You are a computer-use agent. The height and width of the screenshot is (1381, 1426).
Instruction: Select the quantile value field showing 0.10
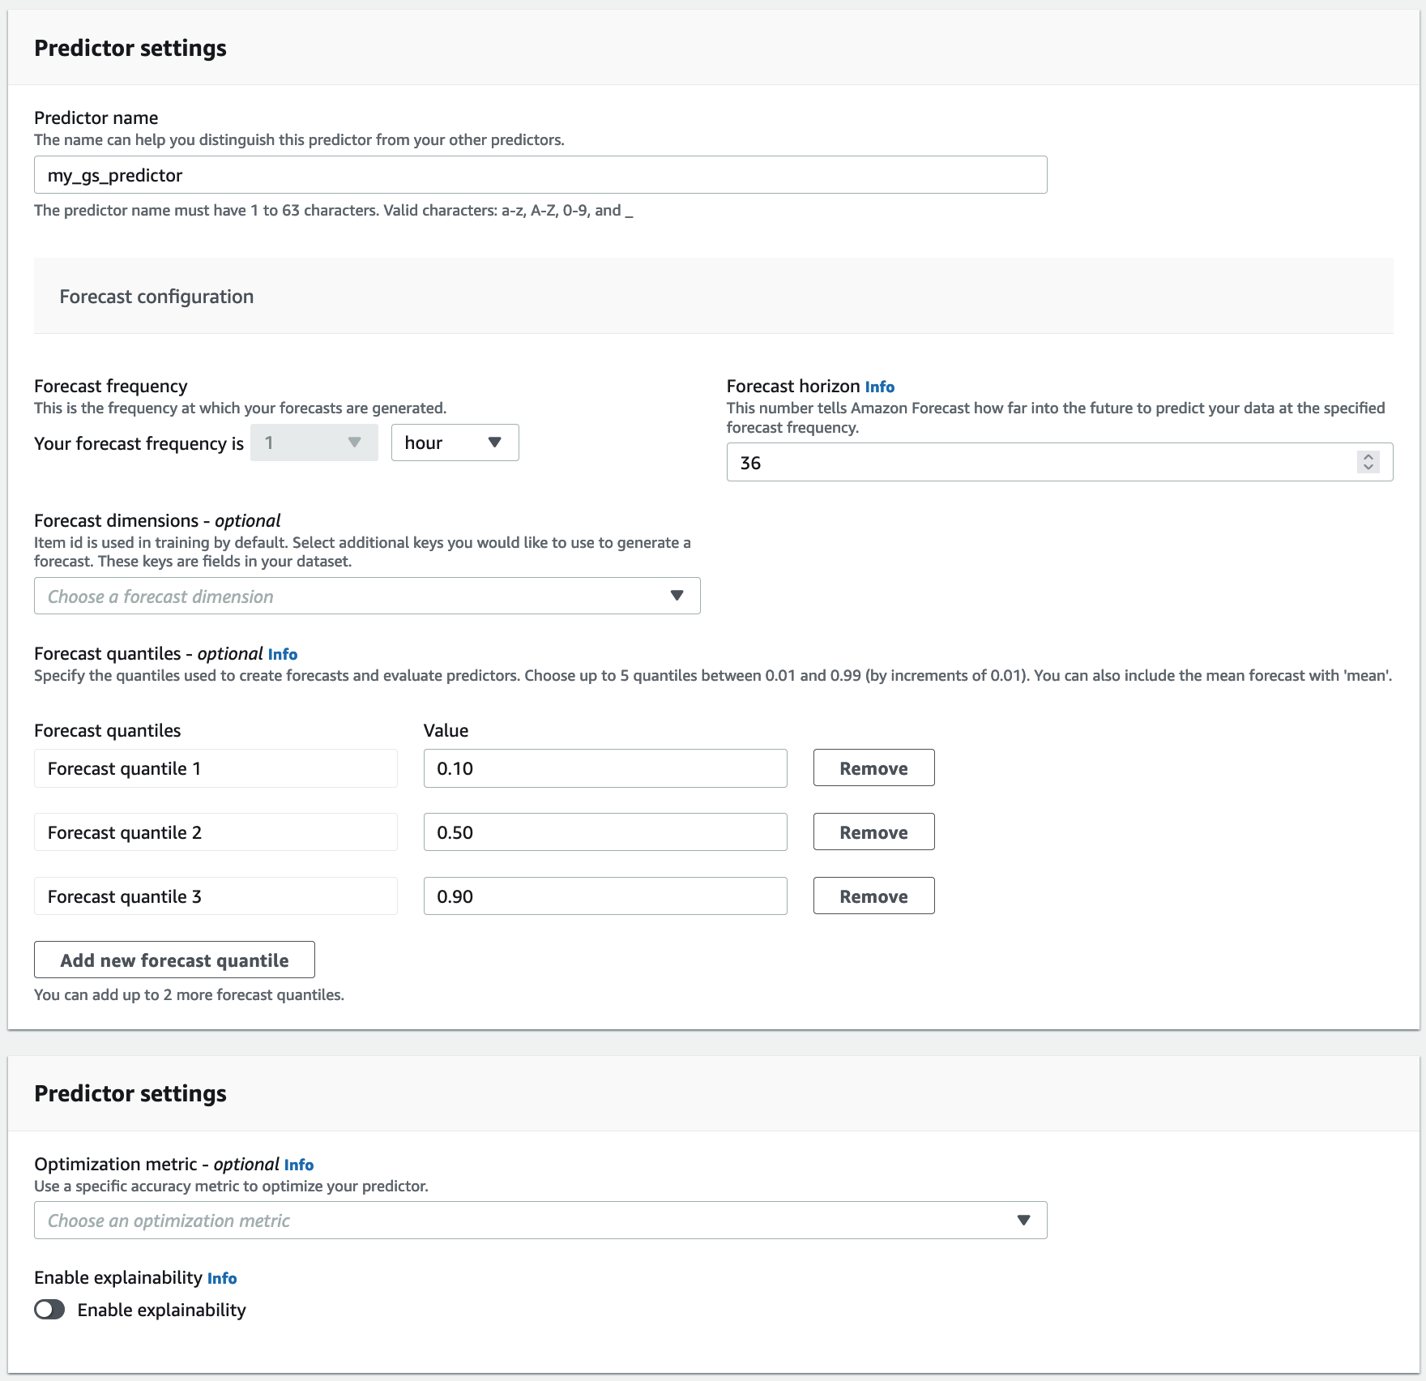(x=604, y=767)
